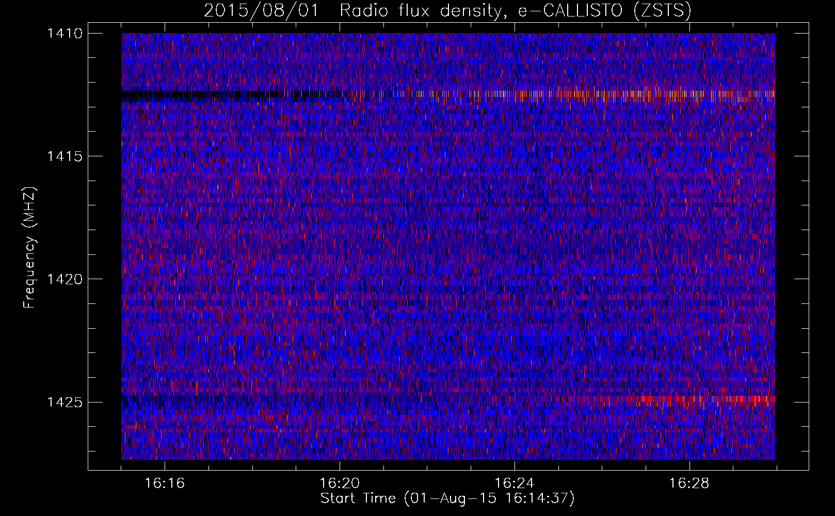Viewport: 835px width, 516px height.
Task: Click the 1420 frequency tick label
Action: [65, 279]
